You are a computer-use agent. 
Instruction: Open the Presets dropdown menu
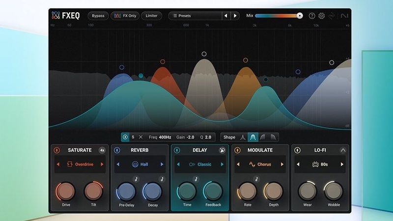coord(195,16)
